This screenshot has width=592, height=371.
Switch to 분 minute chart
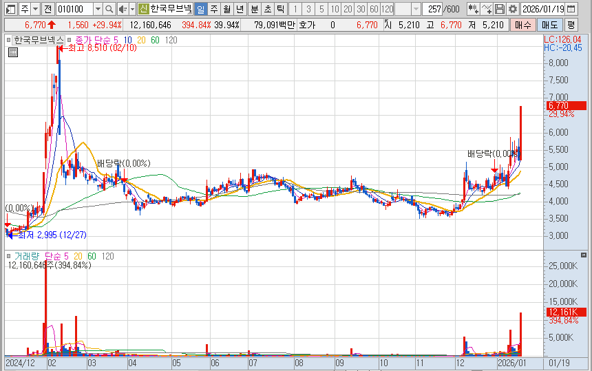255,9
